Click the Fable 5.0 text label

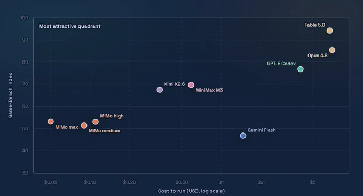314,25
